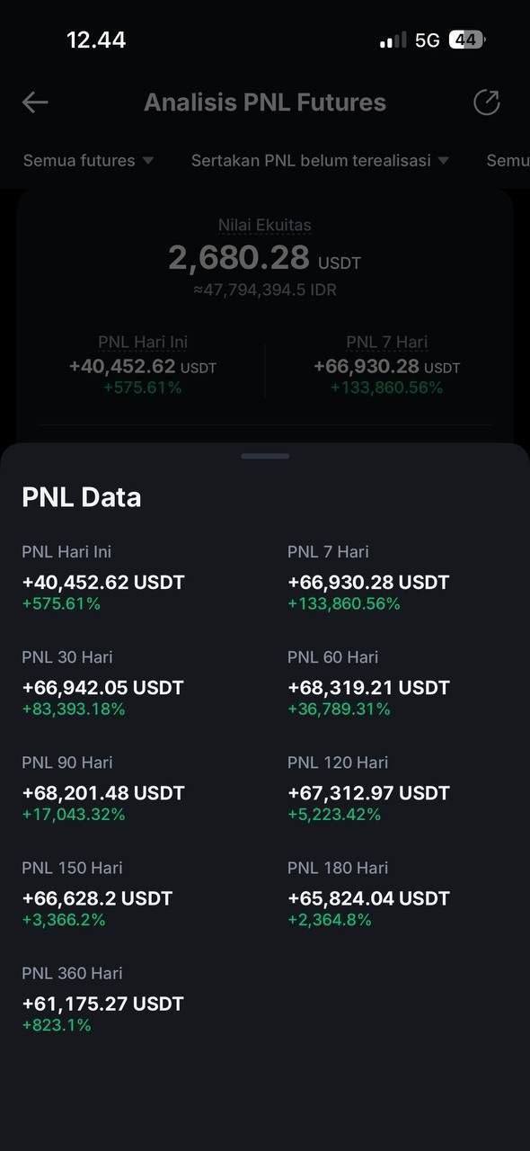Image resolution: width=530 pixels, height=1151 pixels.
Task: Tap the dimmed PNL Hari Ini label
Action: pyautogui.click(x=143, y=342)
